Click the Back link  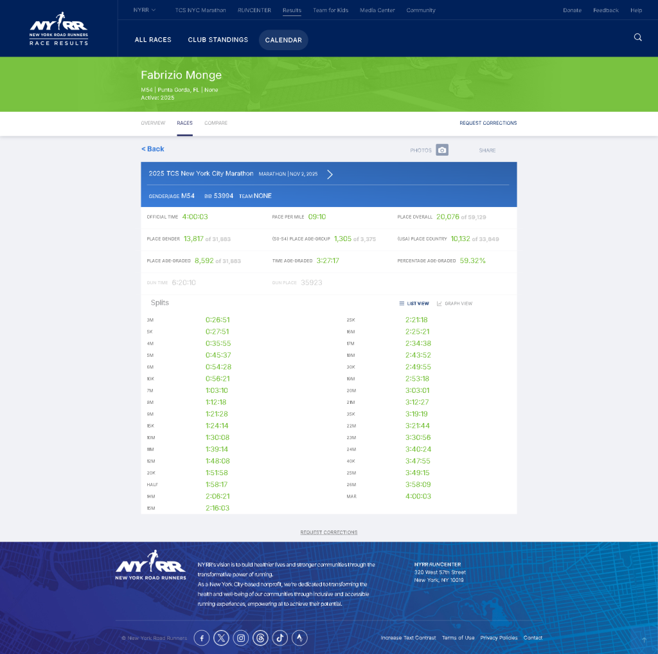(153, 149)
